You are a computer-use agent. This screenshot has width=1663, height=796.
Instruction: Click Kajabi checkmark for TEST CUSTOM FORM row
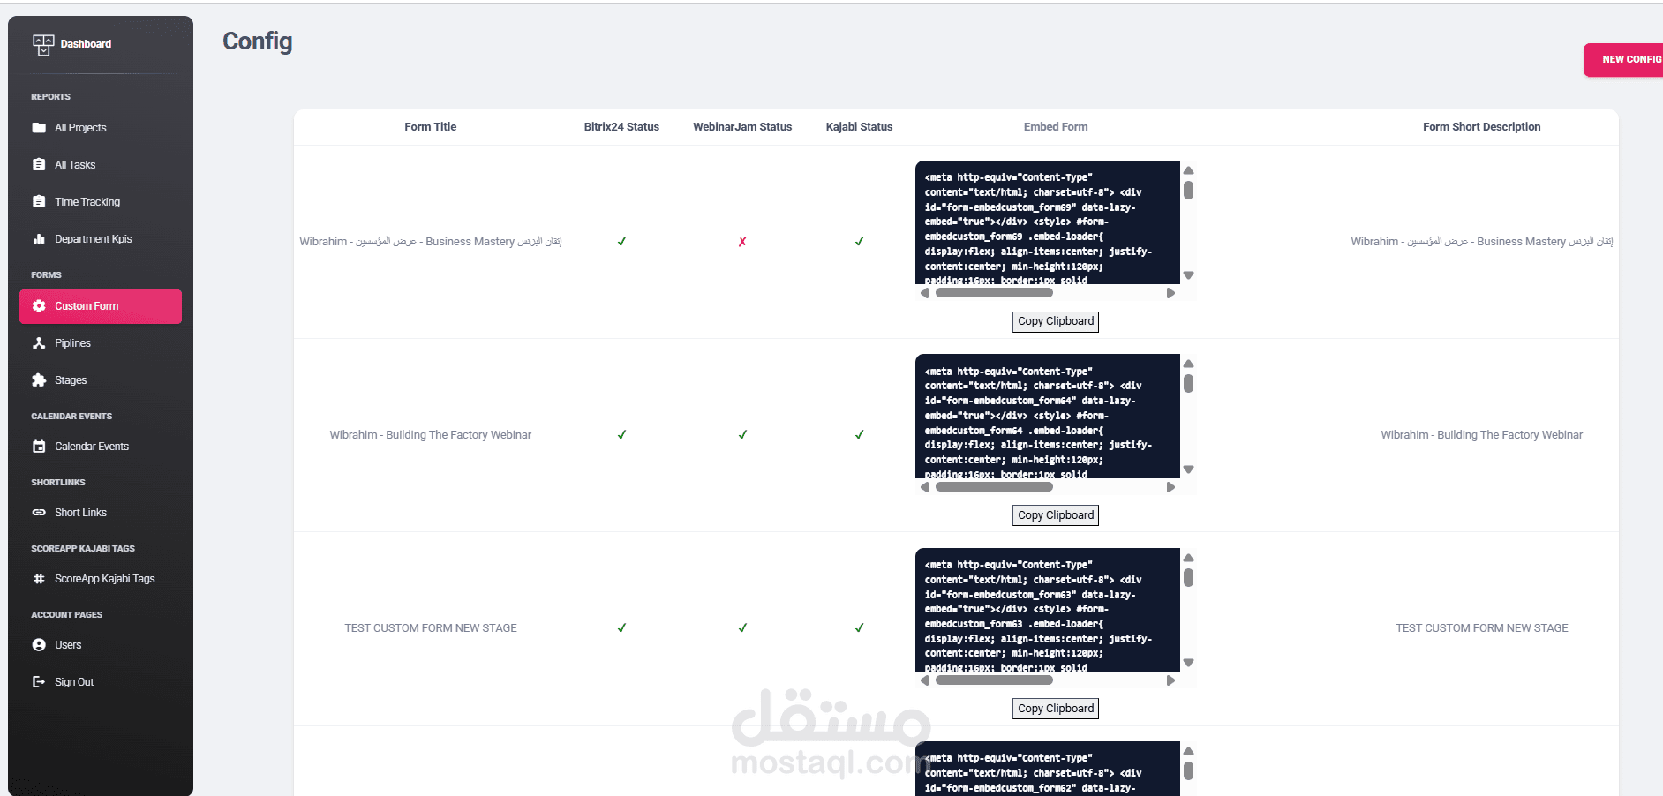point(859,627)
